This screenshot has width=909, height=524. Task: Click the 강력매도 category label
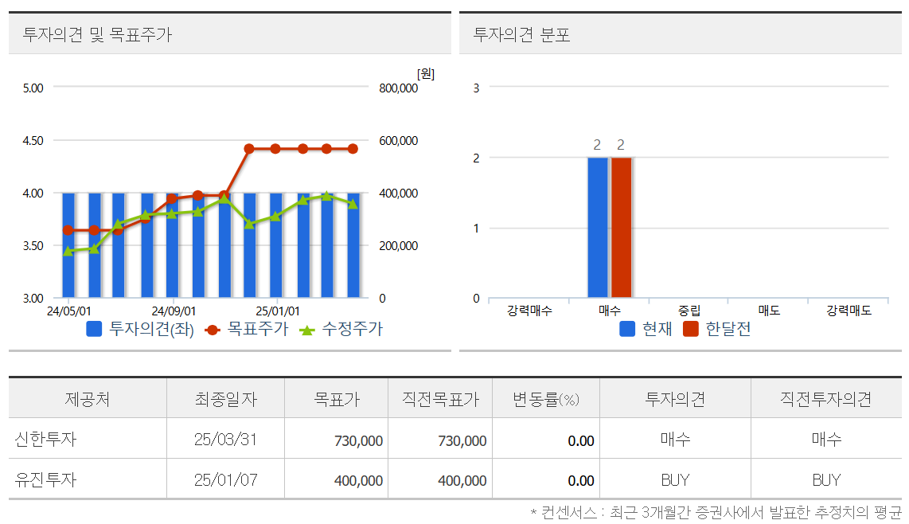[849, 311]
